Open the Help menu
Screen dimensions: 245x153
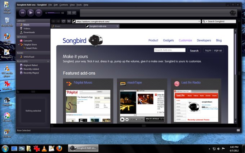(x=86, y=5)
